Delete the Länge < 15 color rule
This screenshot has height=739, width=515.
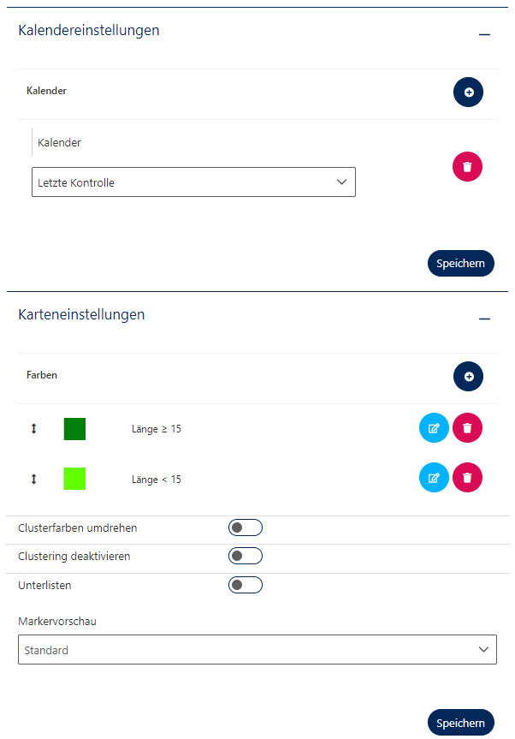pyautogui.click(x=467, y=477)
